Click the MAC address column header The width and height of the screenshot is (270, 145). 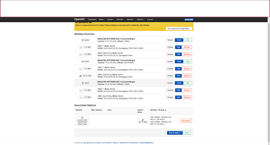click(x=97, y=110)
